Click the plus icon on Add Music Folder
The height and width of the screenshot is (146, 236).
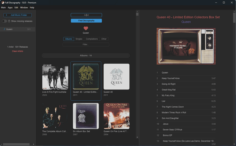click(x=6, y=15)
